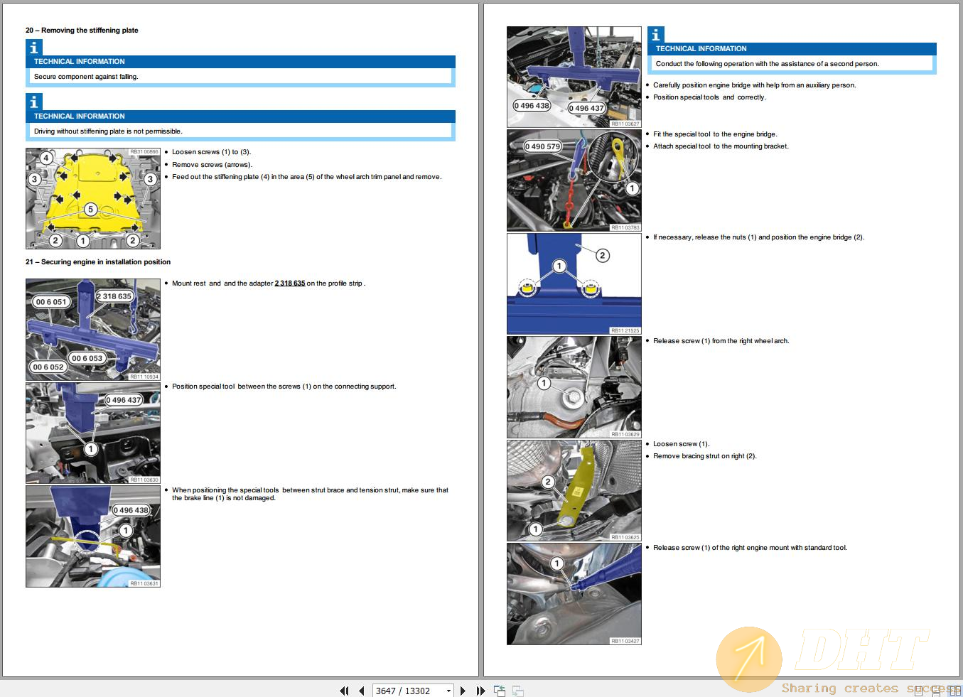The image size is (963, 697).
Task: Click text 'Conduct the following operation with the assistance'
Action: pos(768,64)
